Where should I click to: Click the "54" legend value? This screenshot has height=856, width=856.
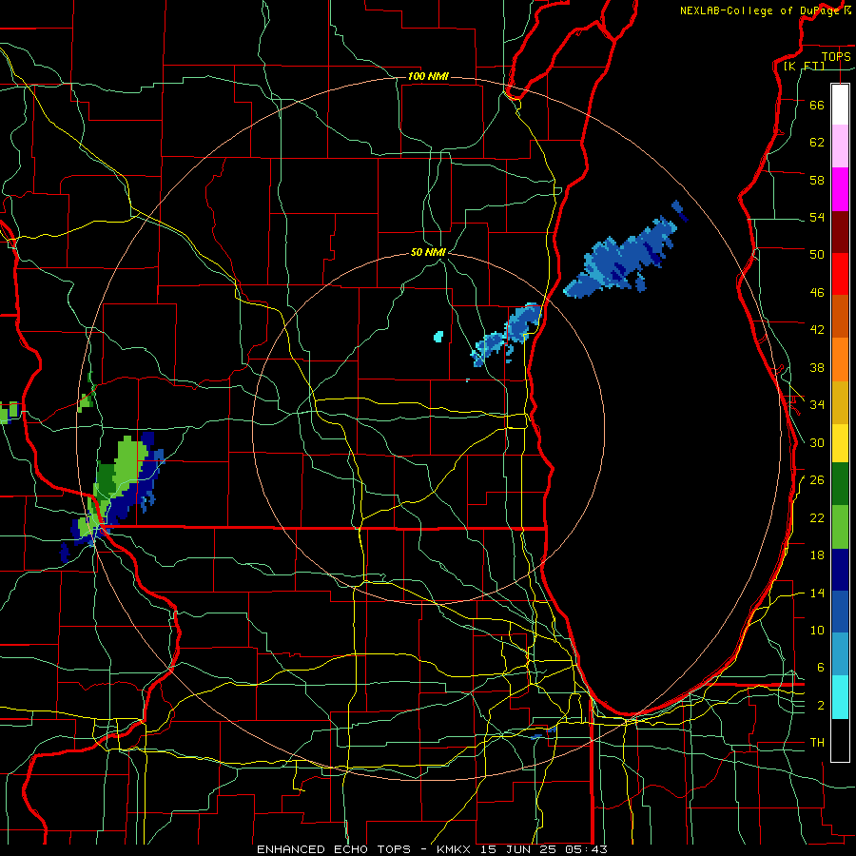click(x=817, y=217)
